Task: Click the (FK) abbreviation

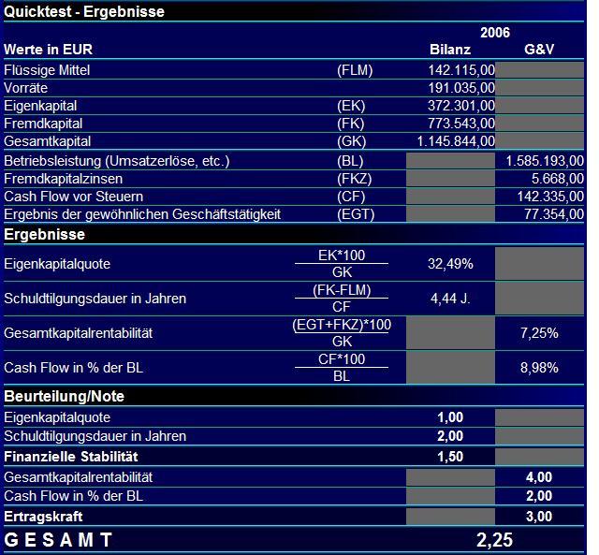Action: point(351,124)
